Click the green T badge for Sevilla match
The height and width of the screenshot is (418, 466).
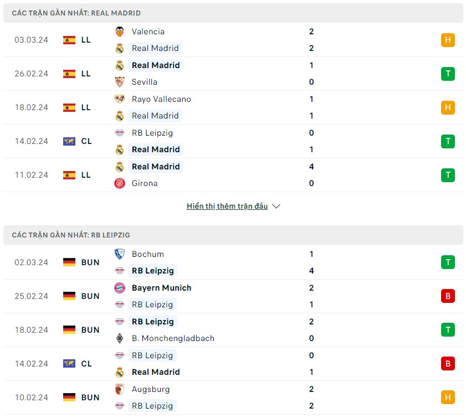point(448,74)
